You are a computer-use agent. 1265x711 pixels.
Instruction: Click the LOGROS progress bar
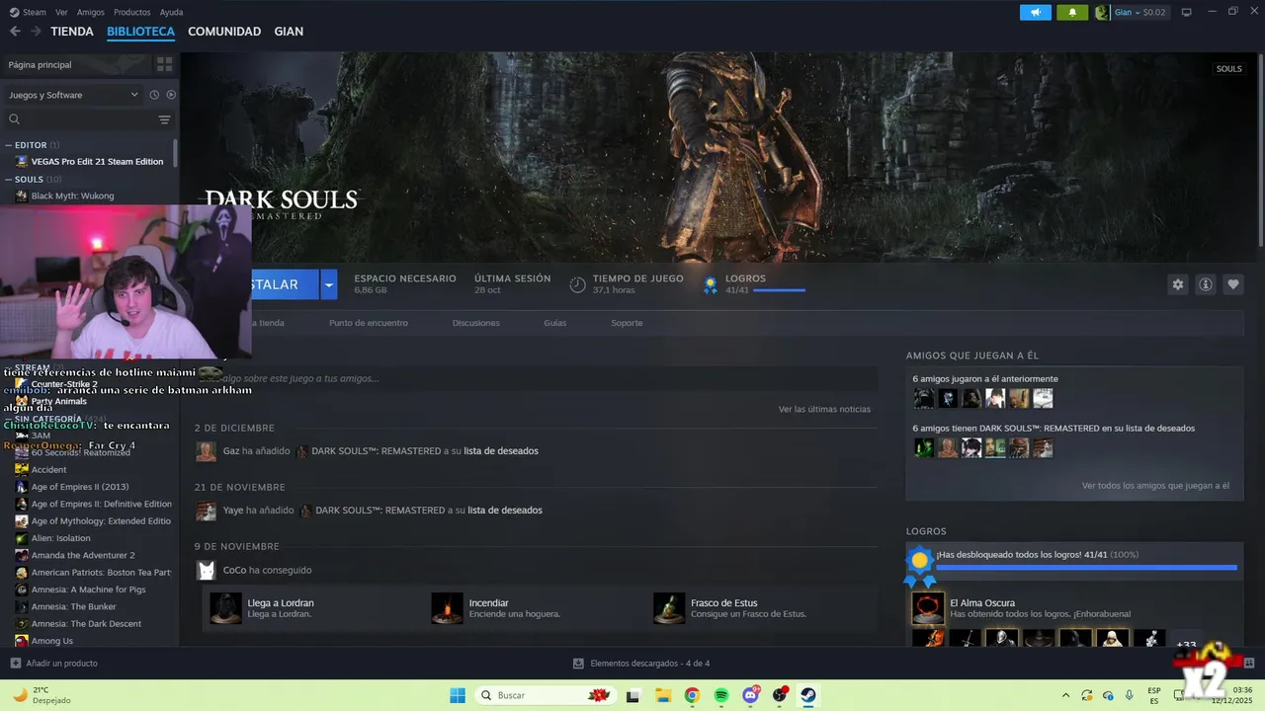779,290
